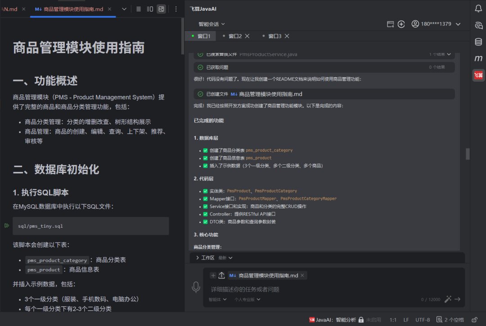The width and height of the screenshot is (486, 326).
Task: Click the chat panel vertical scrollbar thumb
Action: tap(468, 154)
